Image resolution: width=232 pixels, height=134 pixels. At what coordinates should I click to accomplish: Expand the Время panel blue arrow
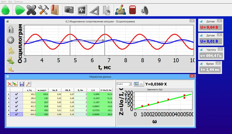(201, 64)
